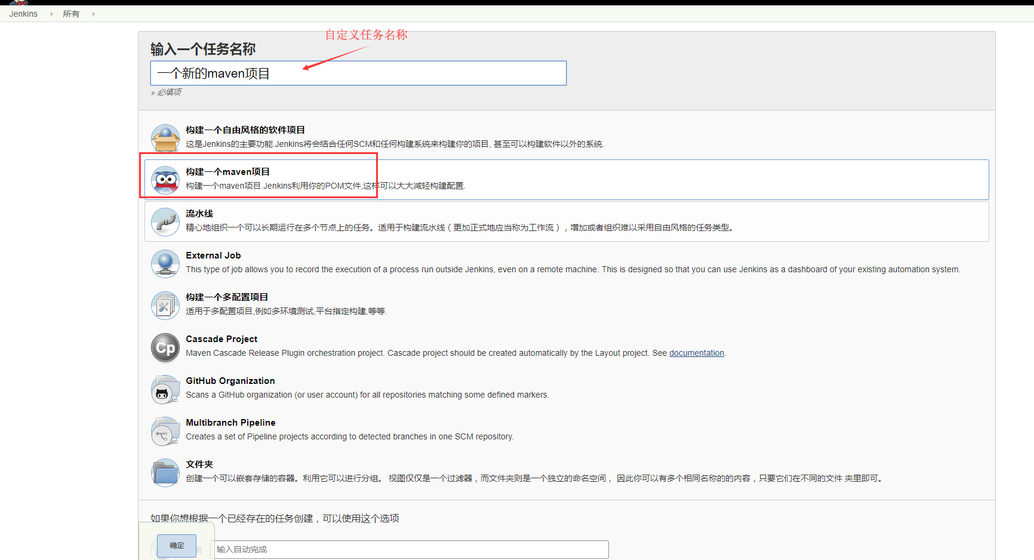The width and height of the screenshot is (1034, 560).
Task: Click the GitHub Organization octocat icon
Action: 165,389
